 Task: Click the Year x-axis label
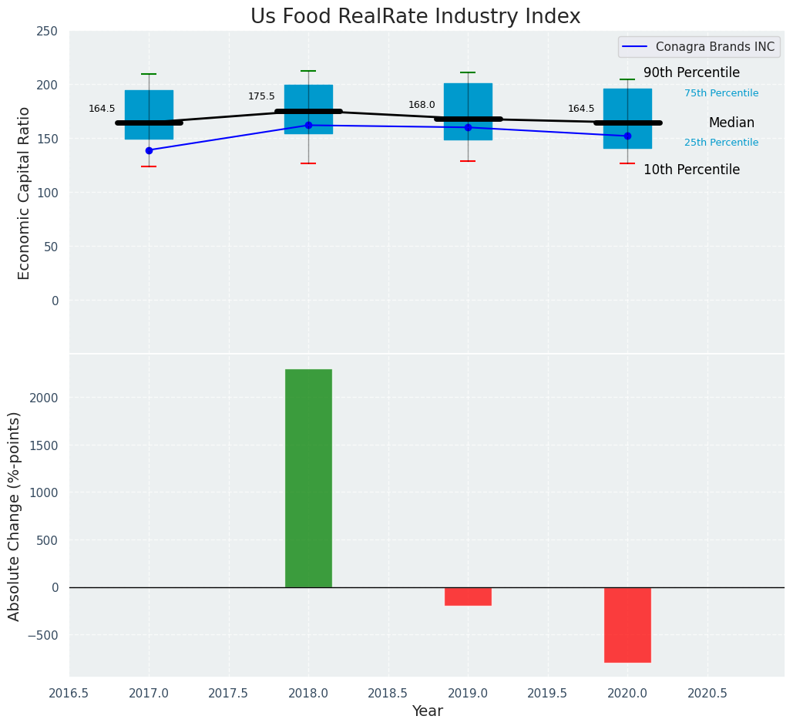tap(427, 711)
